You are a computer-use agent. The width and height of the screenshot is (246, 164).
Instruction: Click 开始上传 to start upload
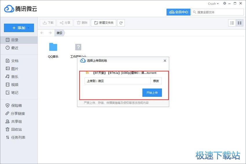(x=152, y=93)
